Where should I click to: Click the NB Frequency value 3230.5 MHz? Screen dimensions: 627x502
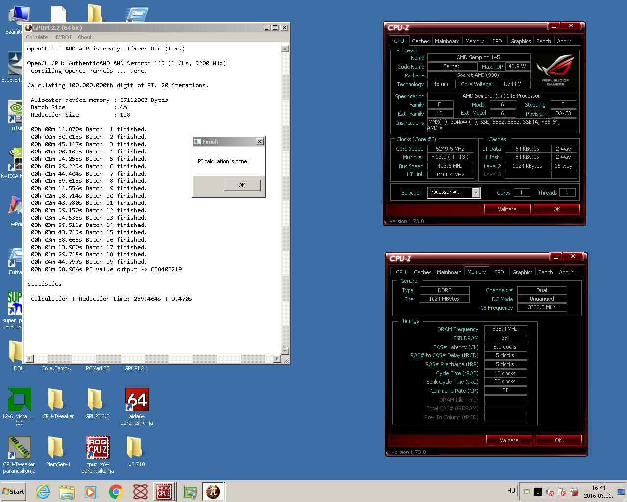[x=542, y=308]
